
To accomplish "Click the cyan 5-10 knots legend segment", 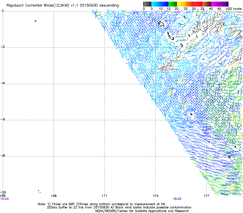I will (x=156, y=4).
